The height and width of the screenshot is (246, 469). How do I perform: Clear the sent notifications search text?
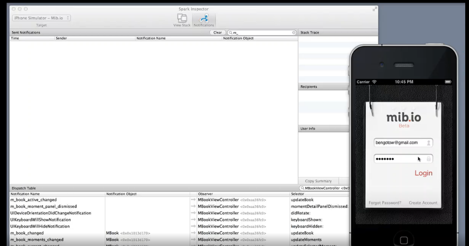click(x=294, y=32)
